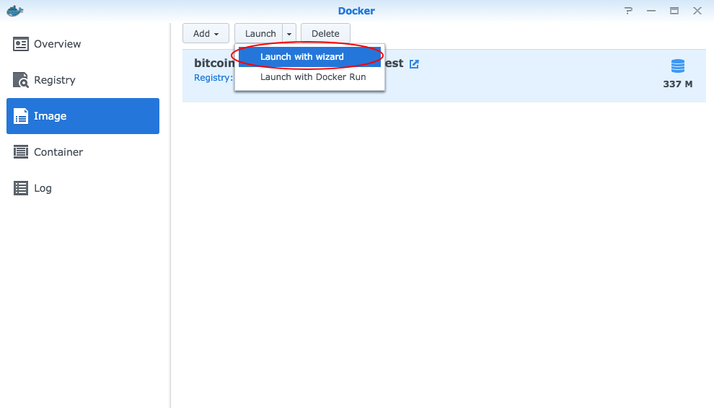Open the Add dropdown button
The height and width of the screenshot is (408, 714).
(206, 33)
